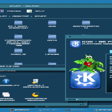Click the Konqi dragon image in About KDE

click(87, 64)
